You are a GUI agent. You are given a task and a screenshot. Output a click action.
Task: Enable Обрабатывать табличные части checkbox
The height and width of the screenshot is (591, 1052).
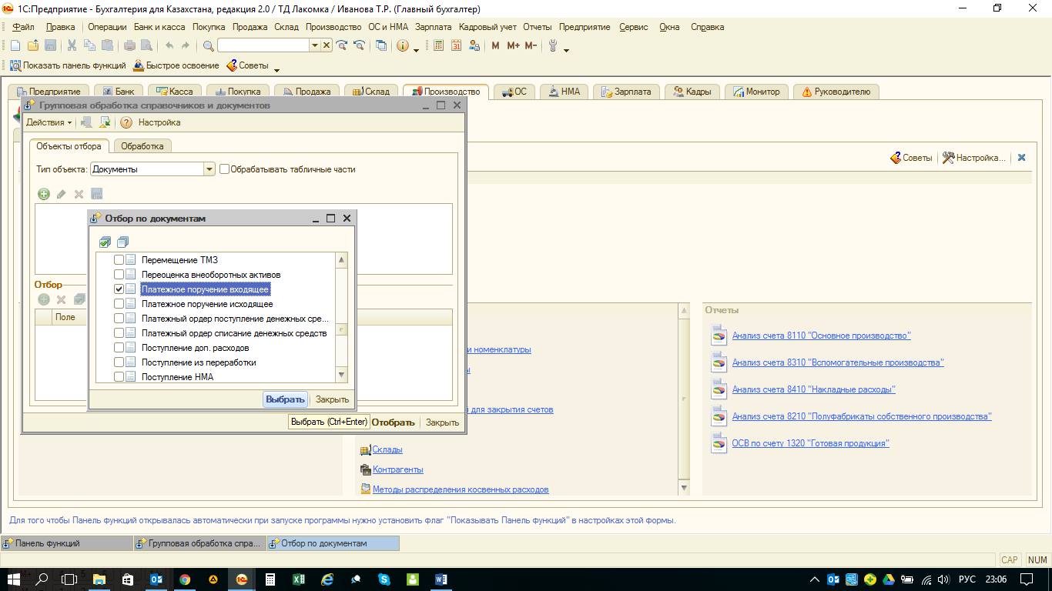coord(225,169)
